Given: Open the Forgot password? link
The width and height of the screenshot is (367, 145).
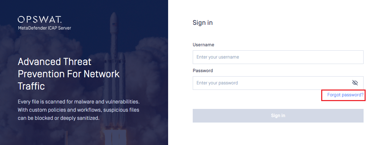Looking at the screenshot, I should pos(345,95).
